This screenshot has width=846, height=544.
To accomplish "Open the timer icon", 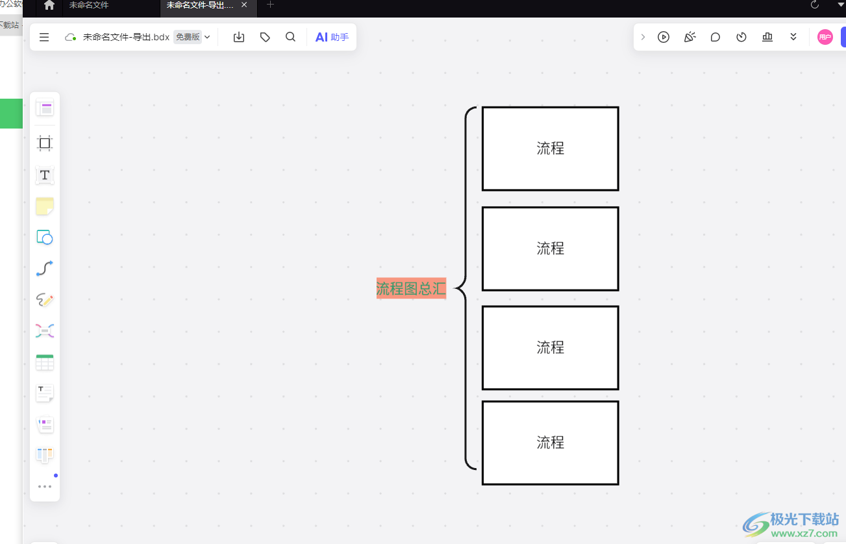I will tap(741, 37).
